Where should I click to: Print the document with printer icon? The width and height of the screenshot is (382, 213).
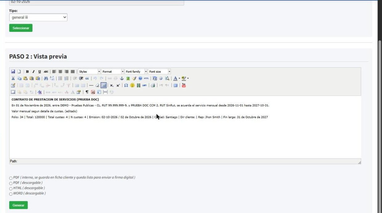point(153,85)
